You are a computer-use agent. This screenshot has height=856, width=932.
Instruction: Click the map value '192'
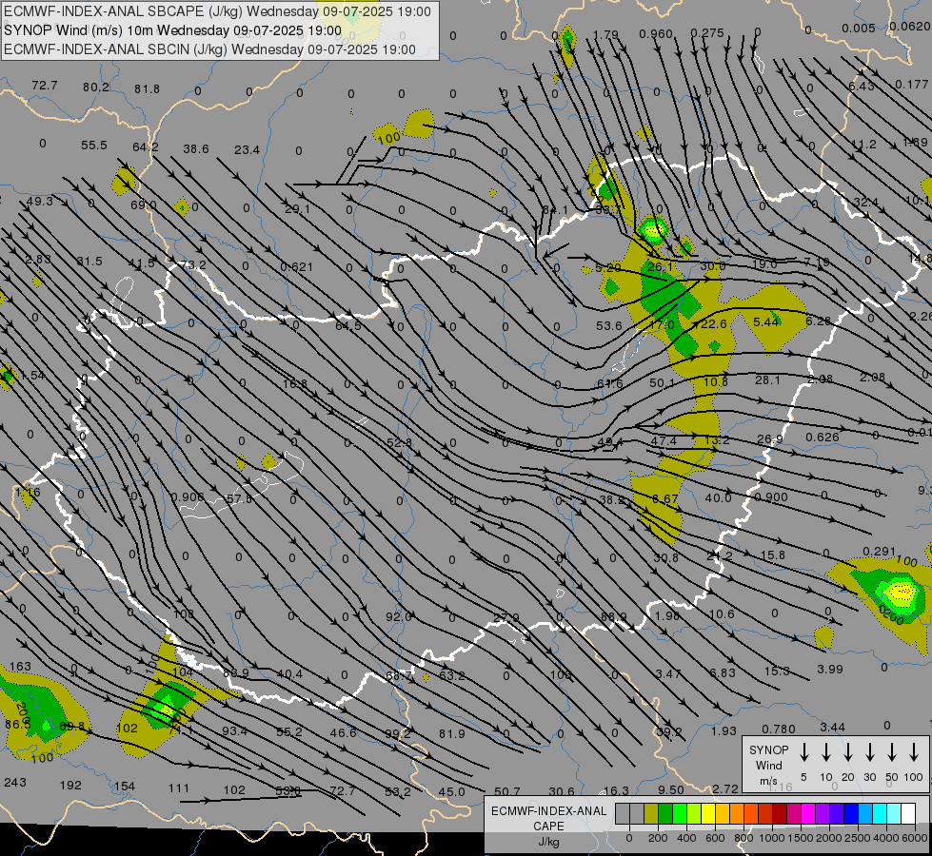point(70,786)
